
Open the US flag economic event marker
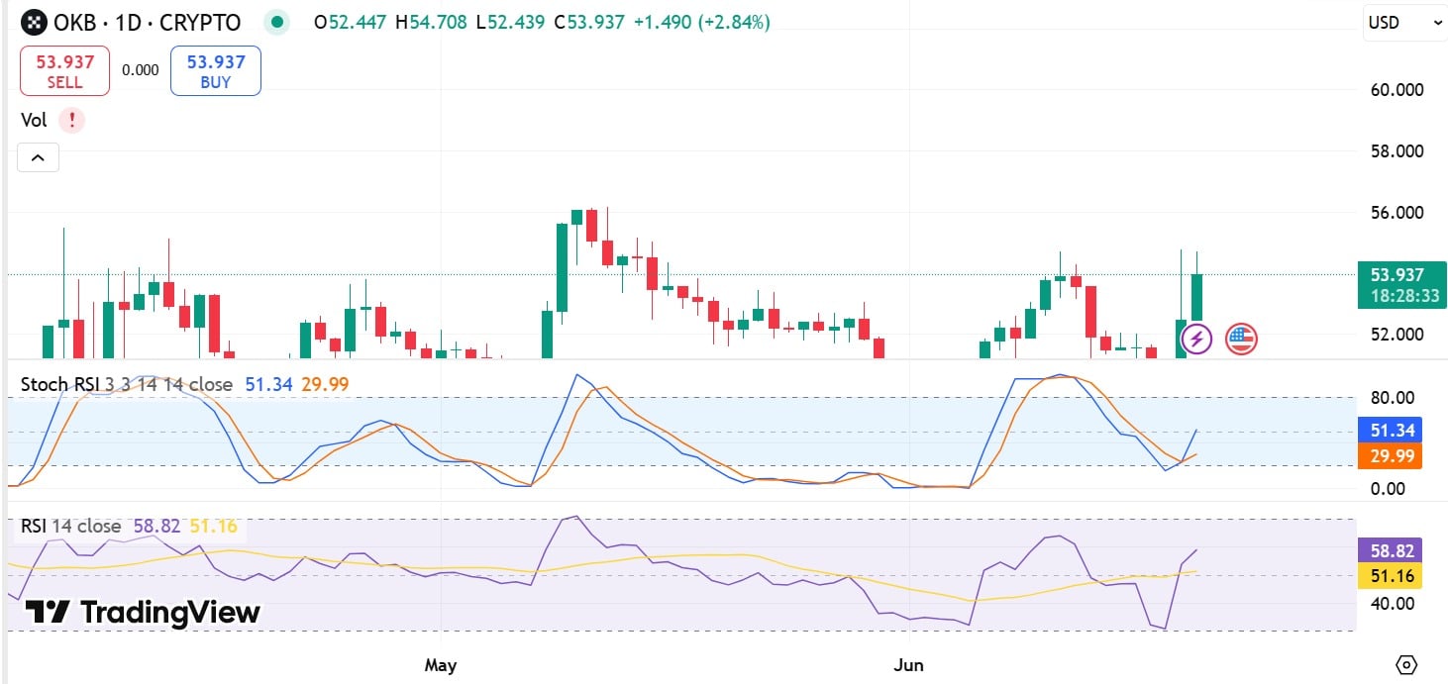click(x=1241, y=339)
